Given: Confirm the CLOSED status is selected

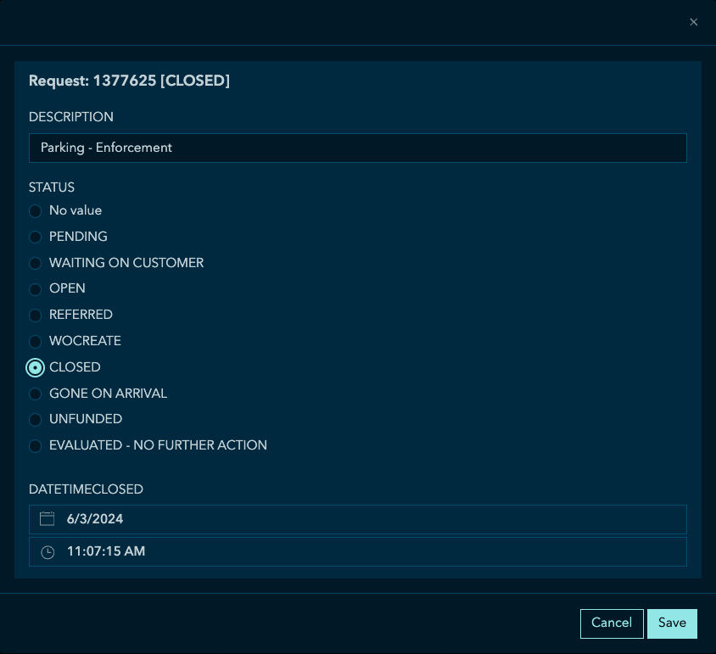Looking at the screenshot, I should 35,367.
